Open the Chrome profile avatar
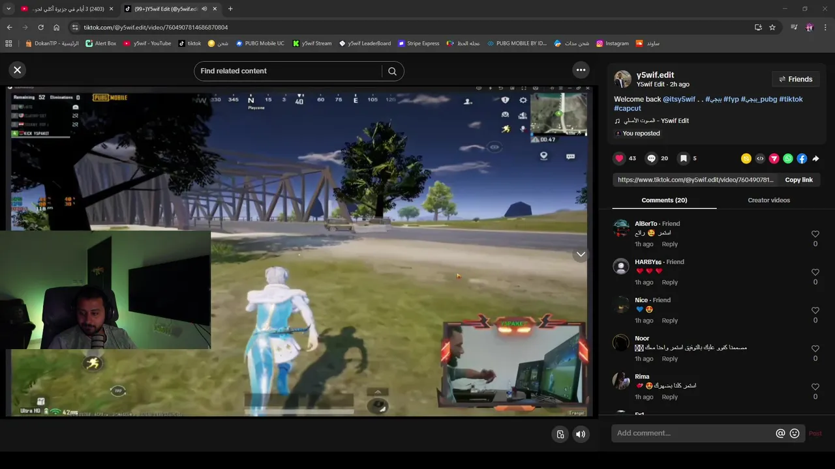 coord(810,27)
